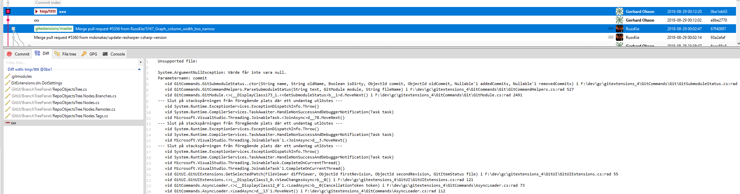Screen dimensions: 740x194
Task: Switch to the Diff tab
Action: pyautogui.click(x=42, y=53)
